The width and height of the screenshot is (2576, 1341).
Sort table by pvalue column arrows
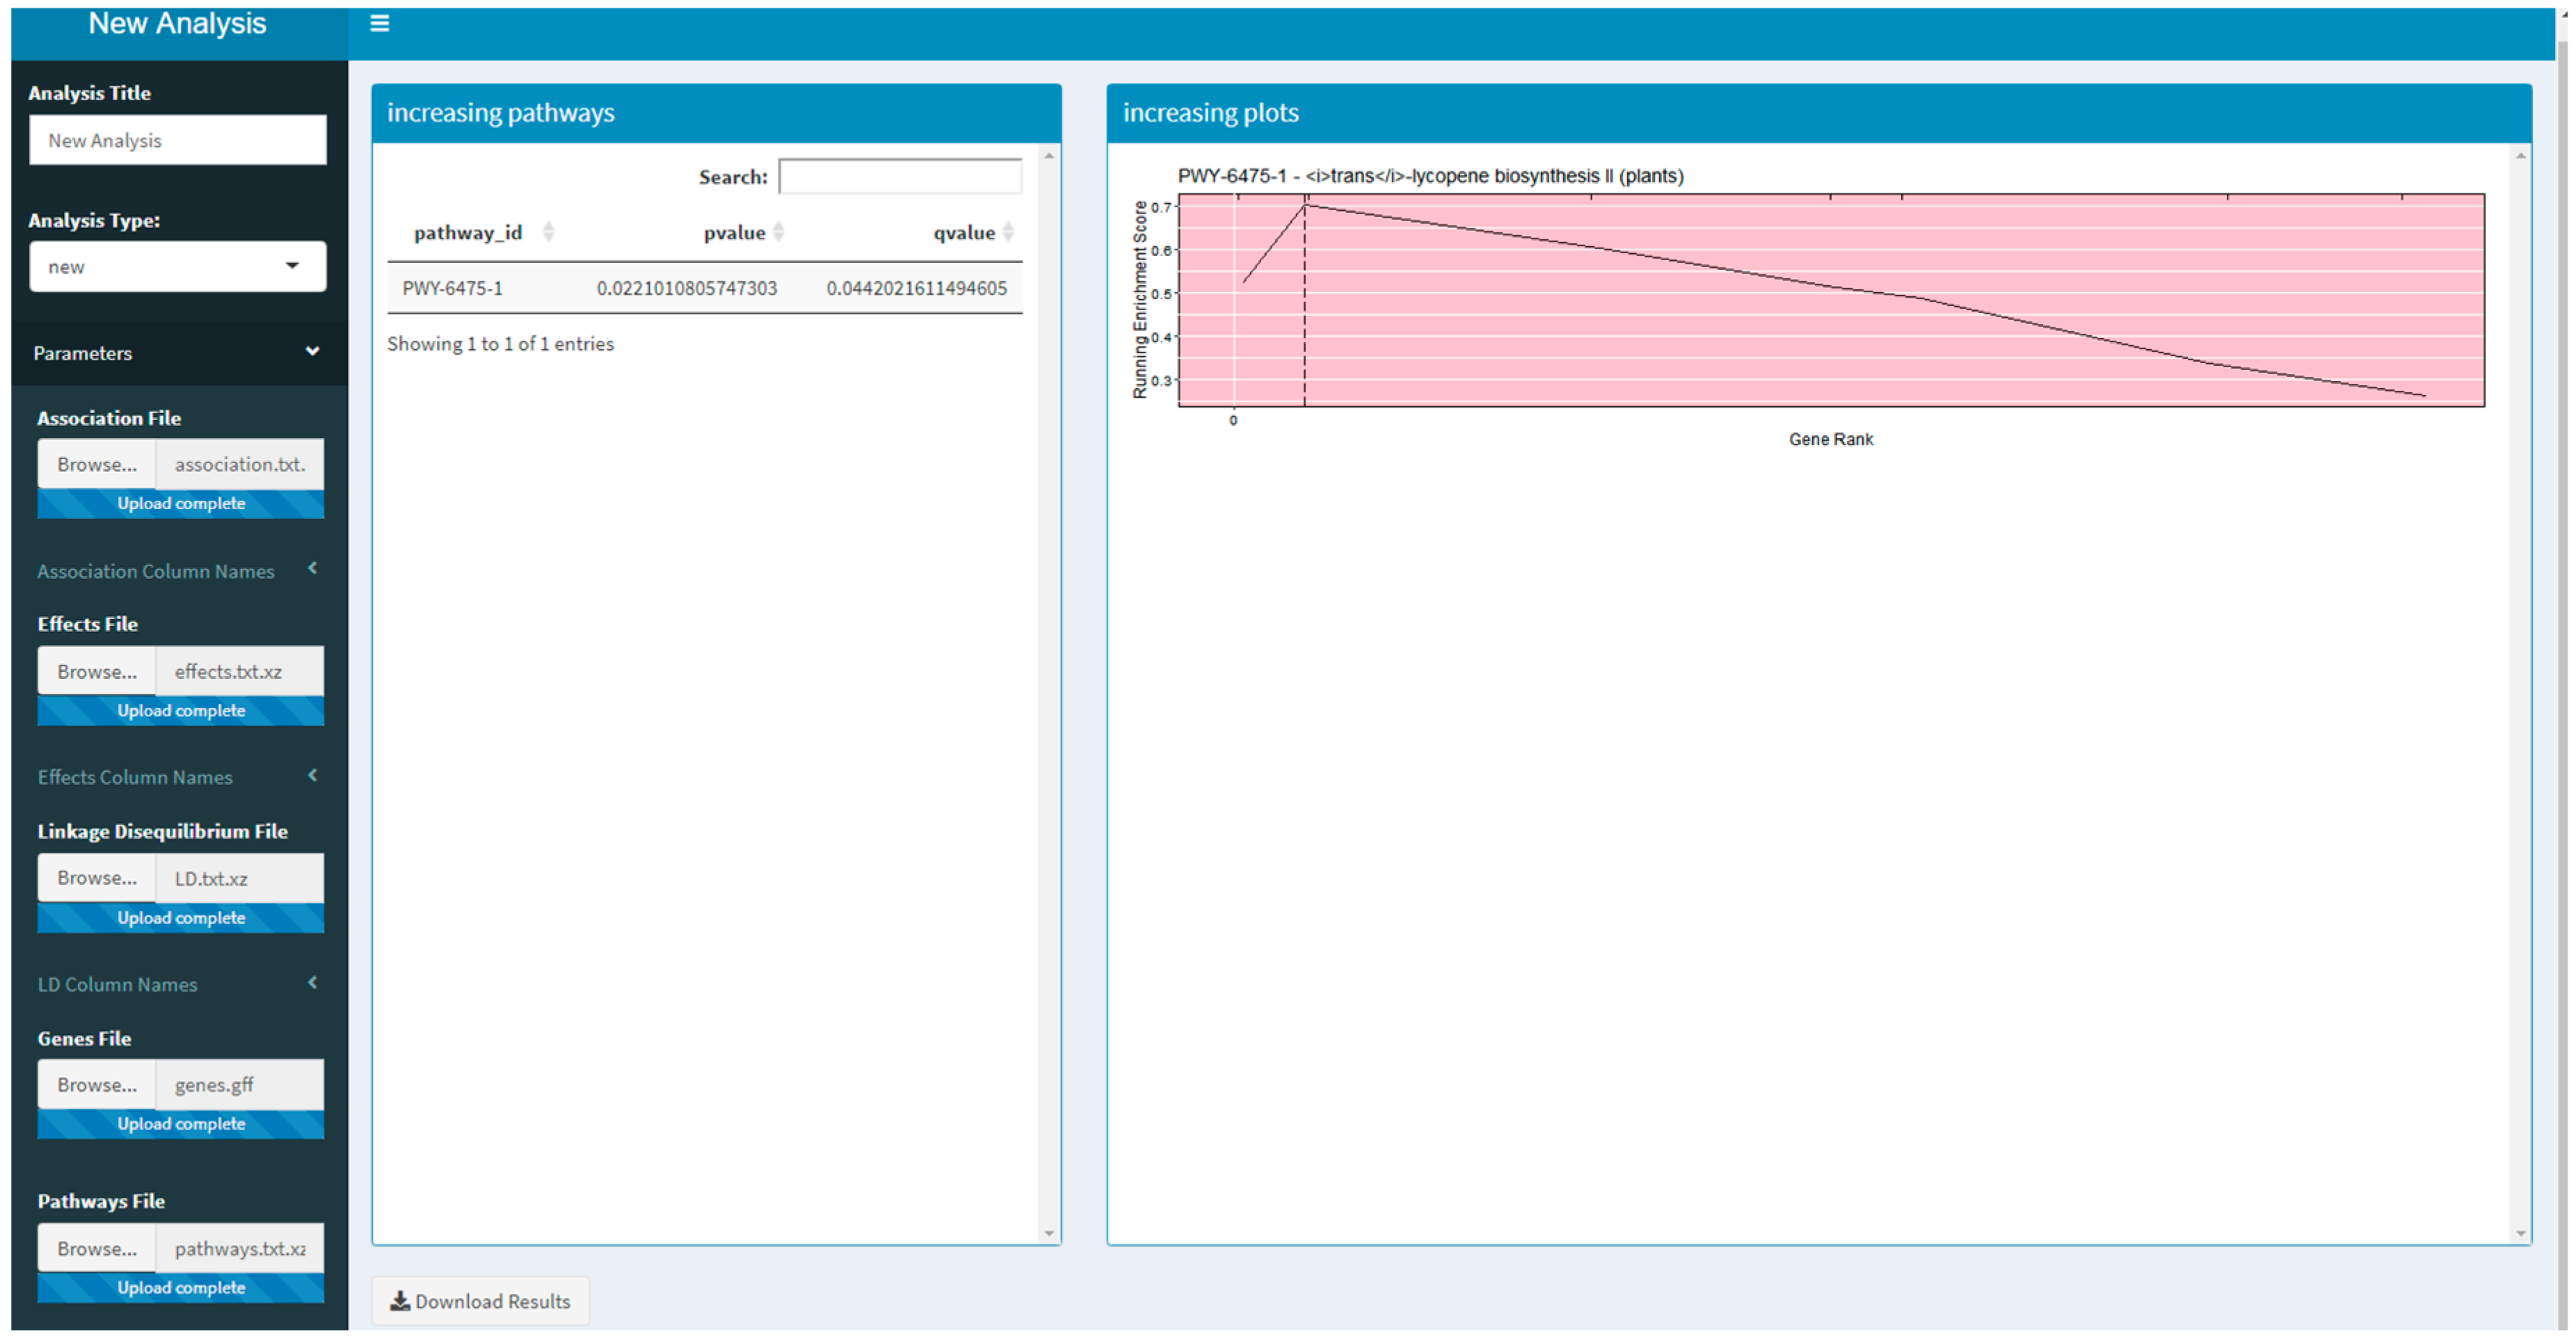pyautogui.click(x=778, y=232)
